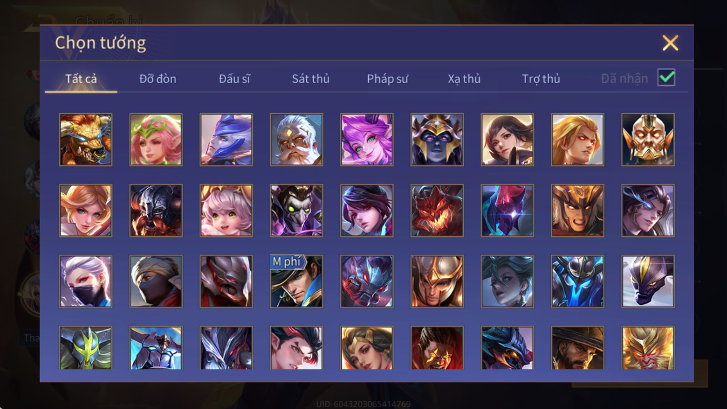Choose the blonde red-eyed hero portrait

pos(578,140)
